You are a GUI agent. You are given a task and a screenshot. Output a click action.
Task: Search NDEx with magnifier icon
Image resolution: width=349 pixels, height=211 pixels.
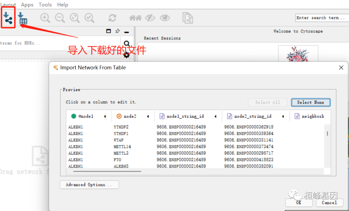[127, 43]
